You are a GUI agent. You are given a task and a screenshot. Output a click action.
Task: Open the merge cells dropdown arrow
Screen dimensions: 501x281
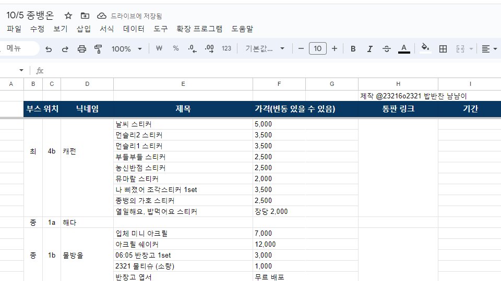pos(471,49)
